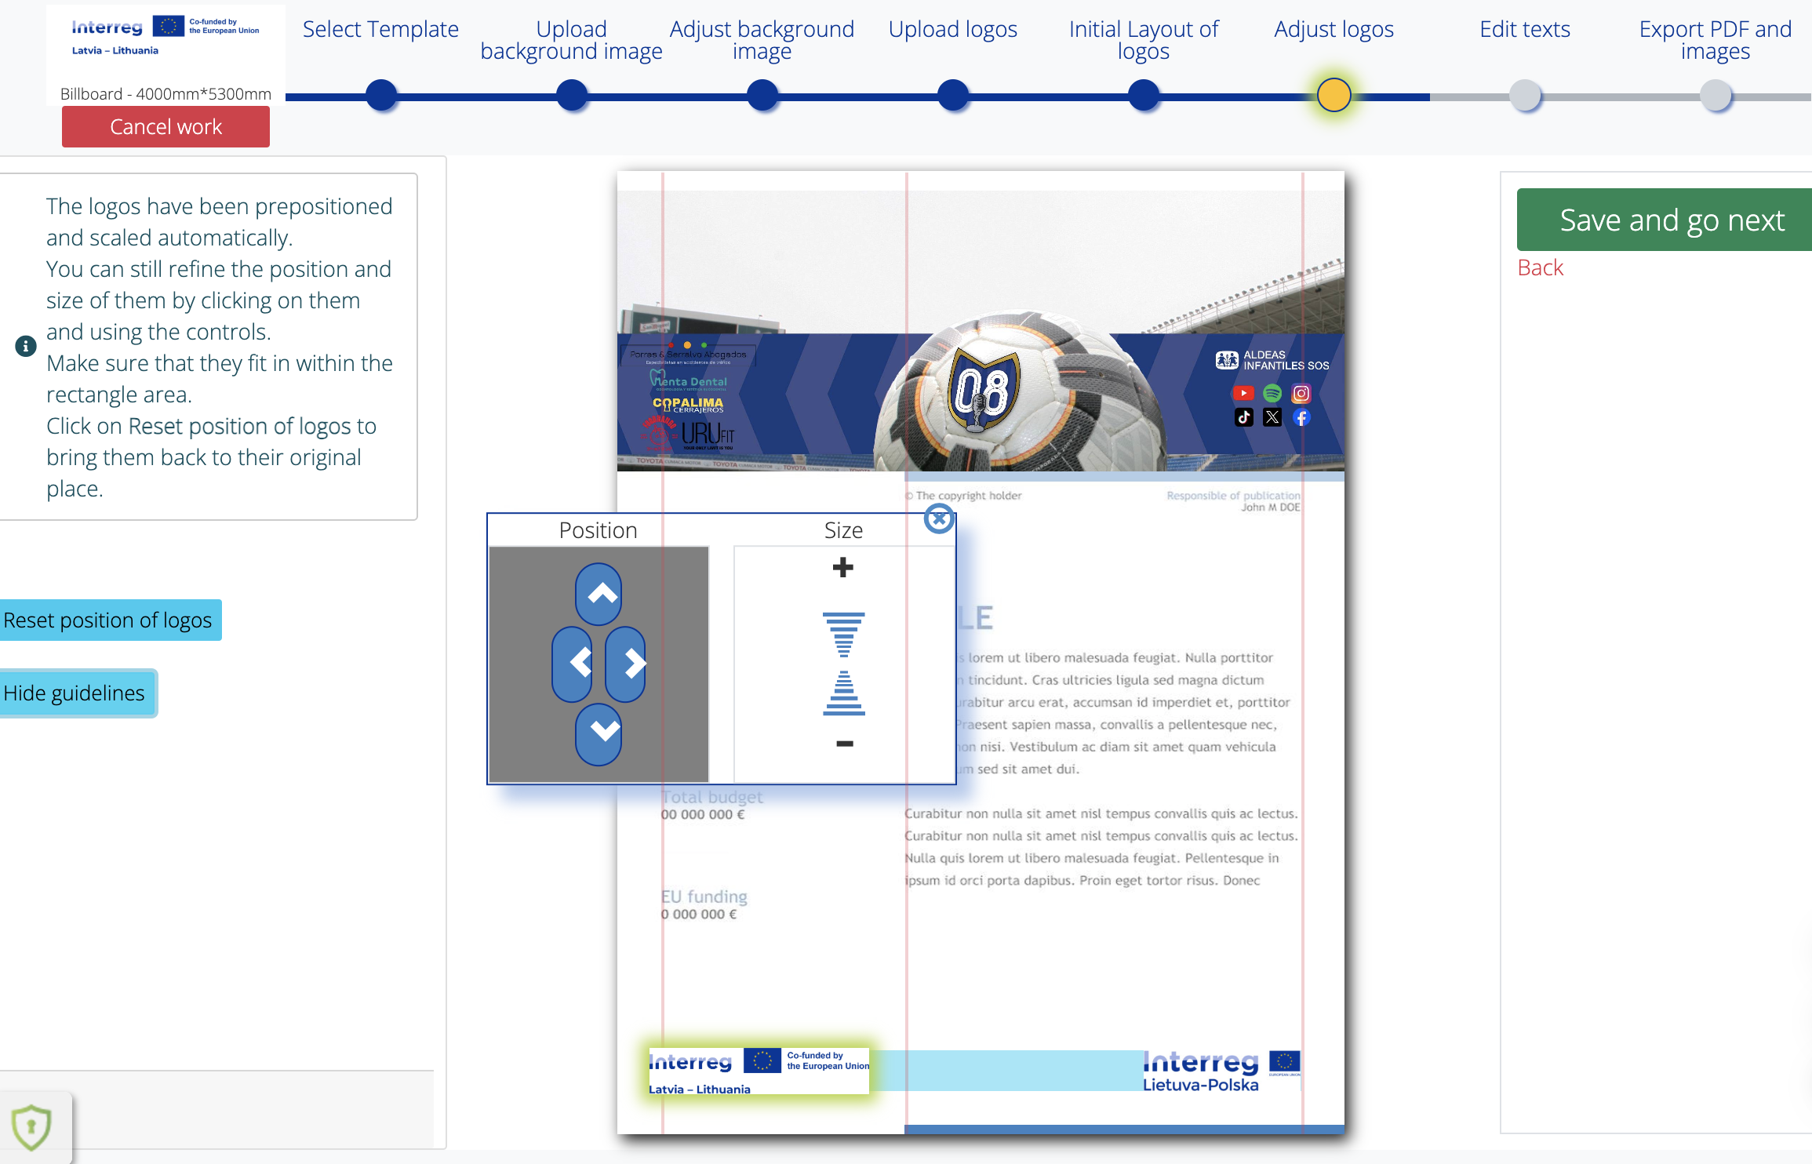Click the Adjust background image progress dot
The height and width of the screenshot is (1164, 1812).
[762, 96]
